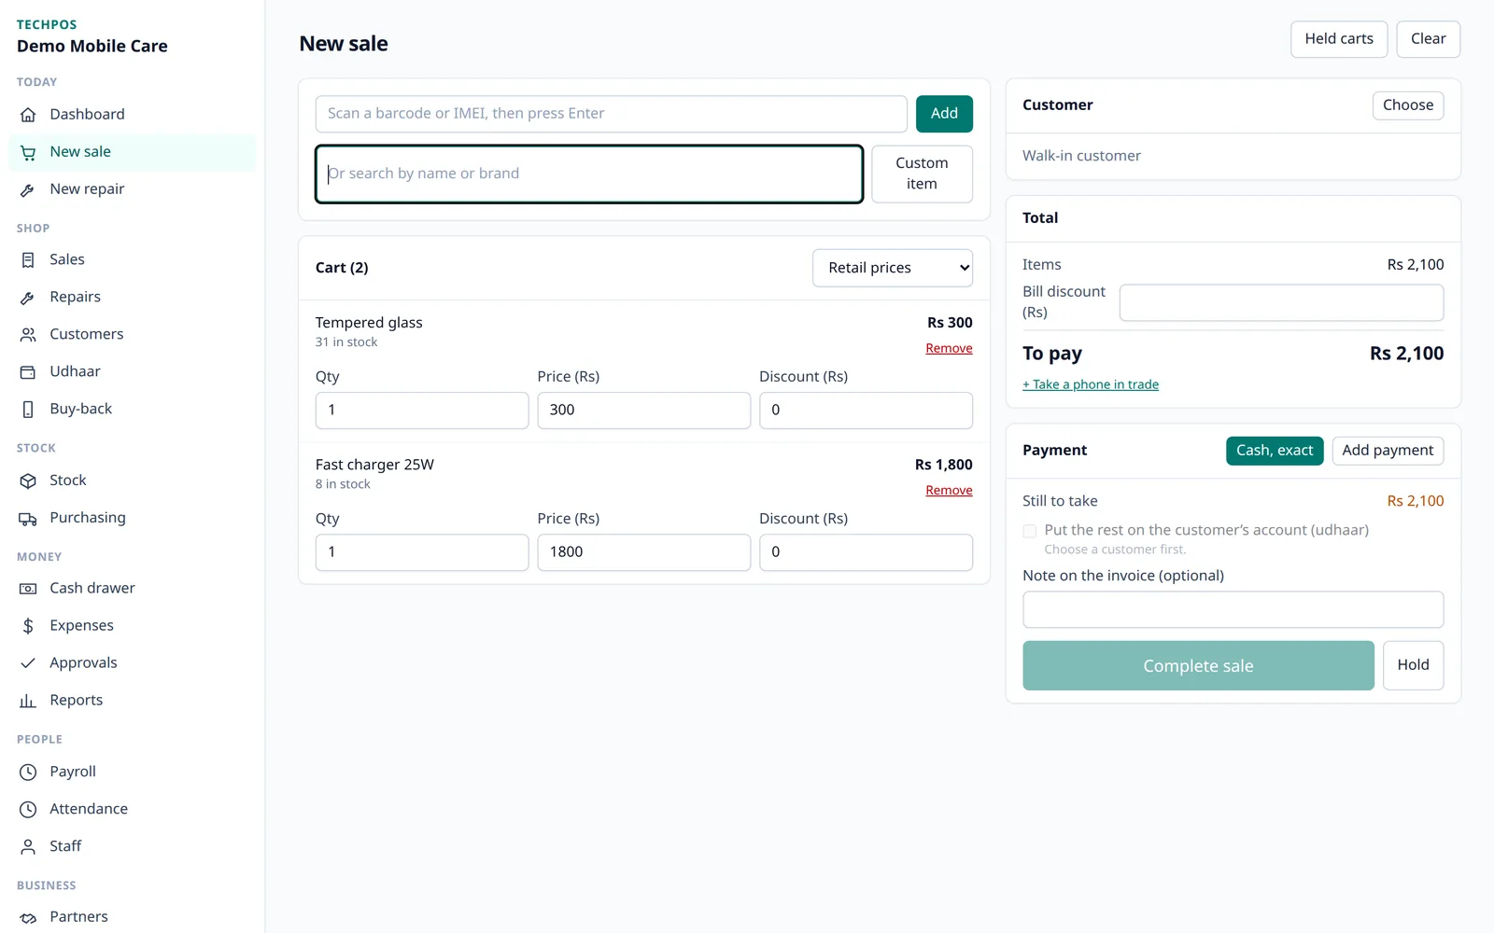Click Tempered glass Qty field
This screenshot has width=1494, height=933.
click(x=422, y=411)
